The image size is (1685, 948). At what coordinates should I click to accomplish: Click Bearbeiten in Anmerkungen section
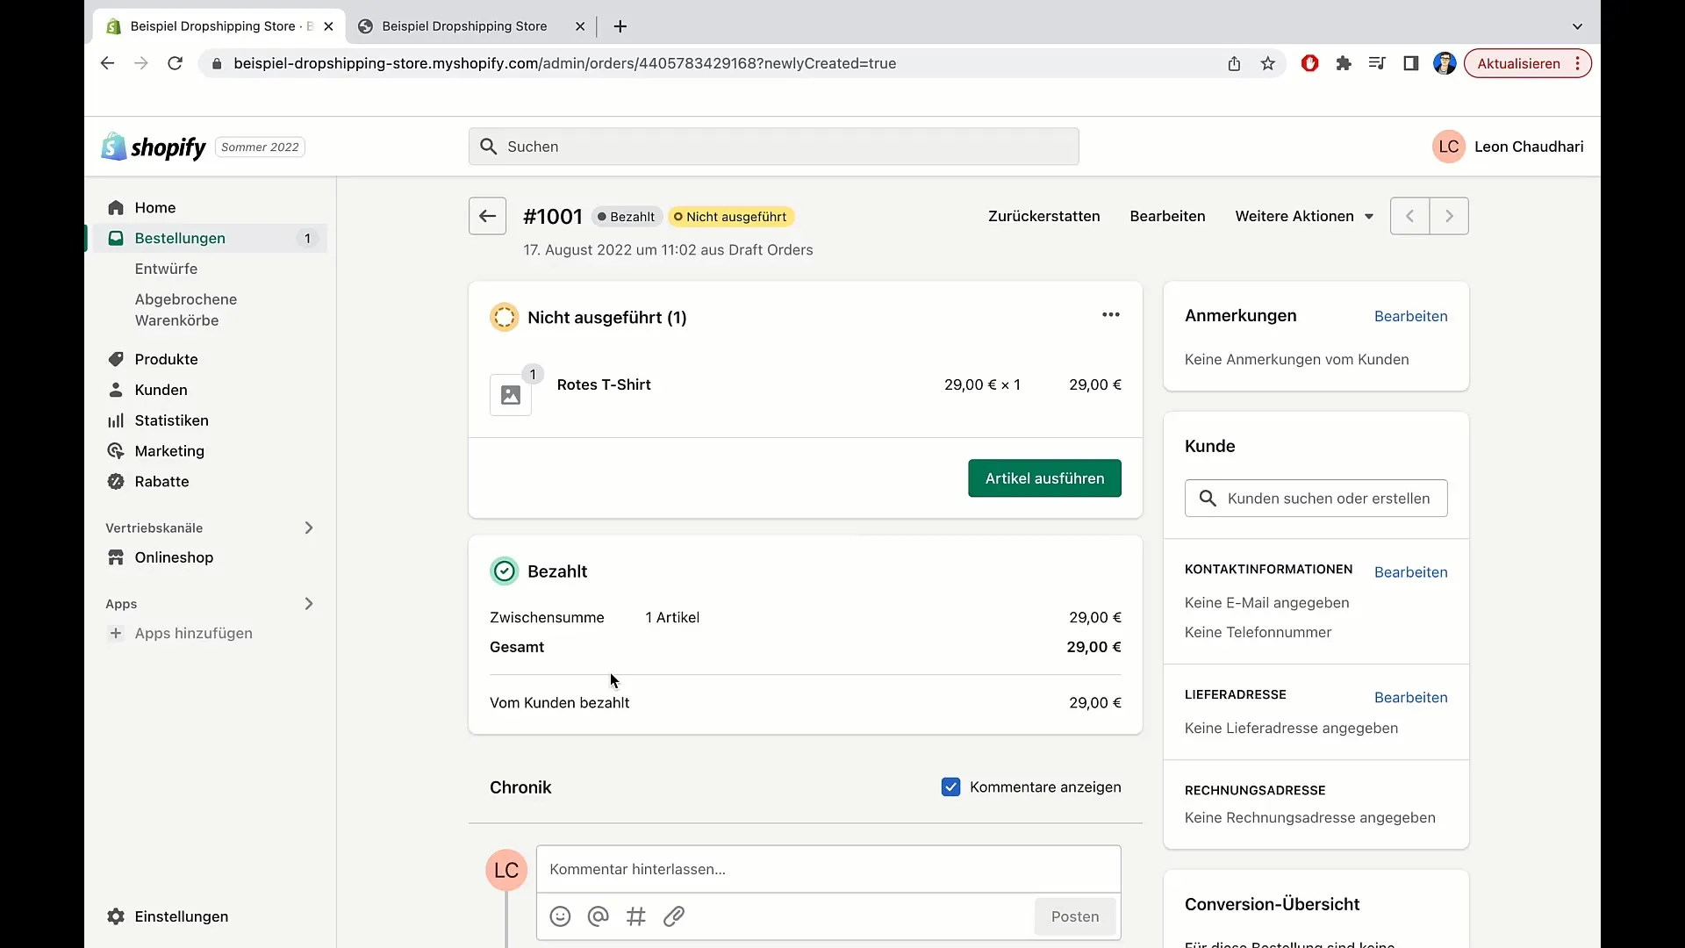click(1410, 316)
